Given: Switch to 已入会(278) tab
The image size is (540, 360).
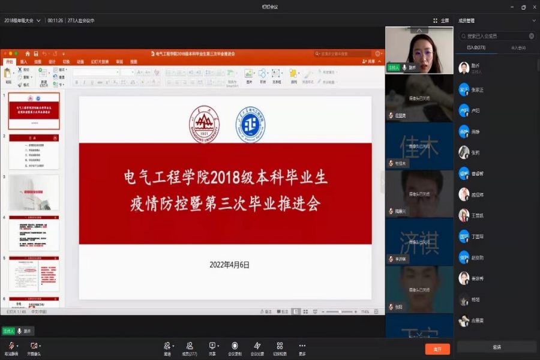Looking at the screenshot, I should click(476, 47).
